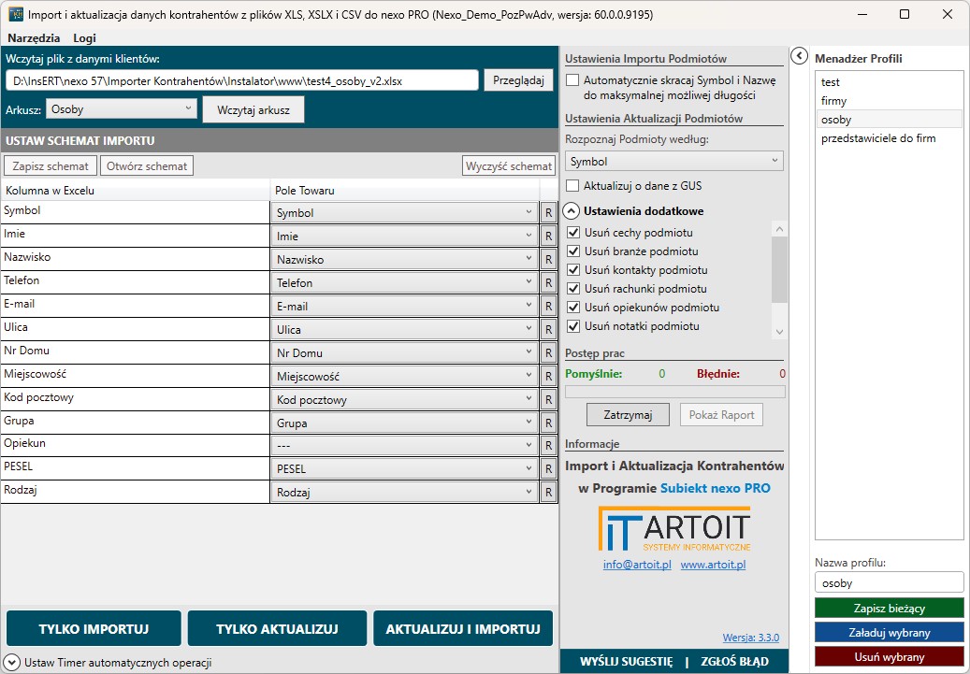Click WYŚLIJ SUGESTIĘ link

pos(626,662)
